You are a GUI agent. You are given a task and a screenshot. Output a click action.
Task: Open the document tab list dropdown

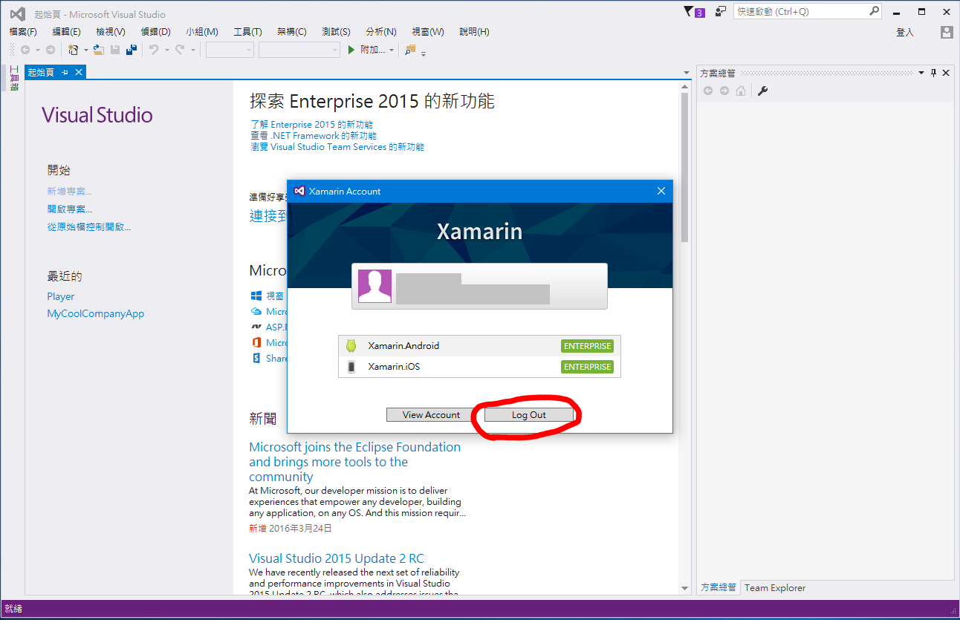coord(686,73)
